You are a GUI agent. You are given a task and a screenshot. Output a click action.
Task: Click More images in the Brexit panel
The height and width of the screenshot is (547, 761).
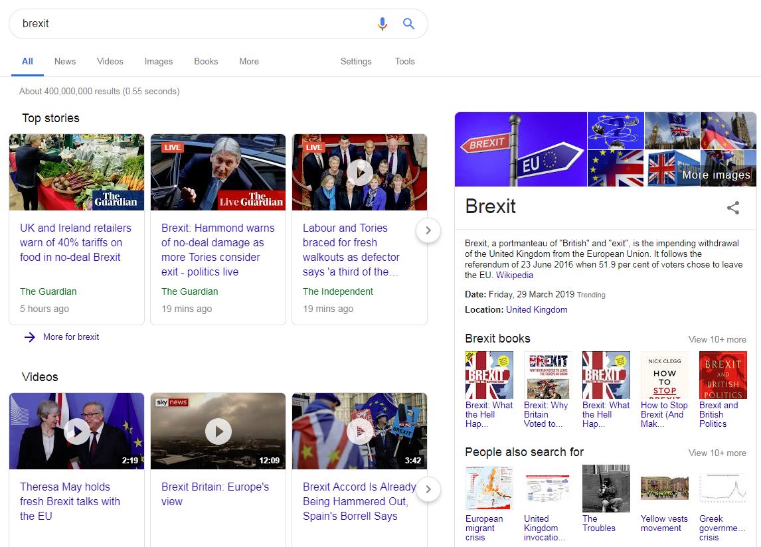(x=716, y=175)
